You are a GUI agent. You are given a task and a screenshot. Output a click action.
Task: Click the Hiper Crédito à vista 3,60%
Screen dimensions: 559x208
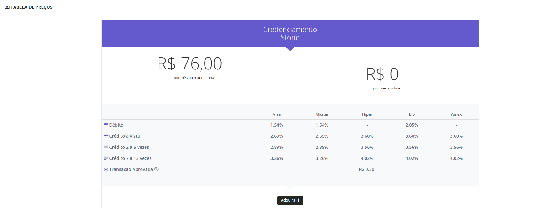tap(367, 136)
